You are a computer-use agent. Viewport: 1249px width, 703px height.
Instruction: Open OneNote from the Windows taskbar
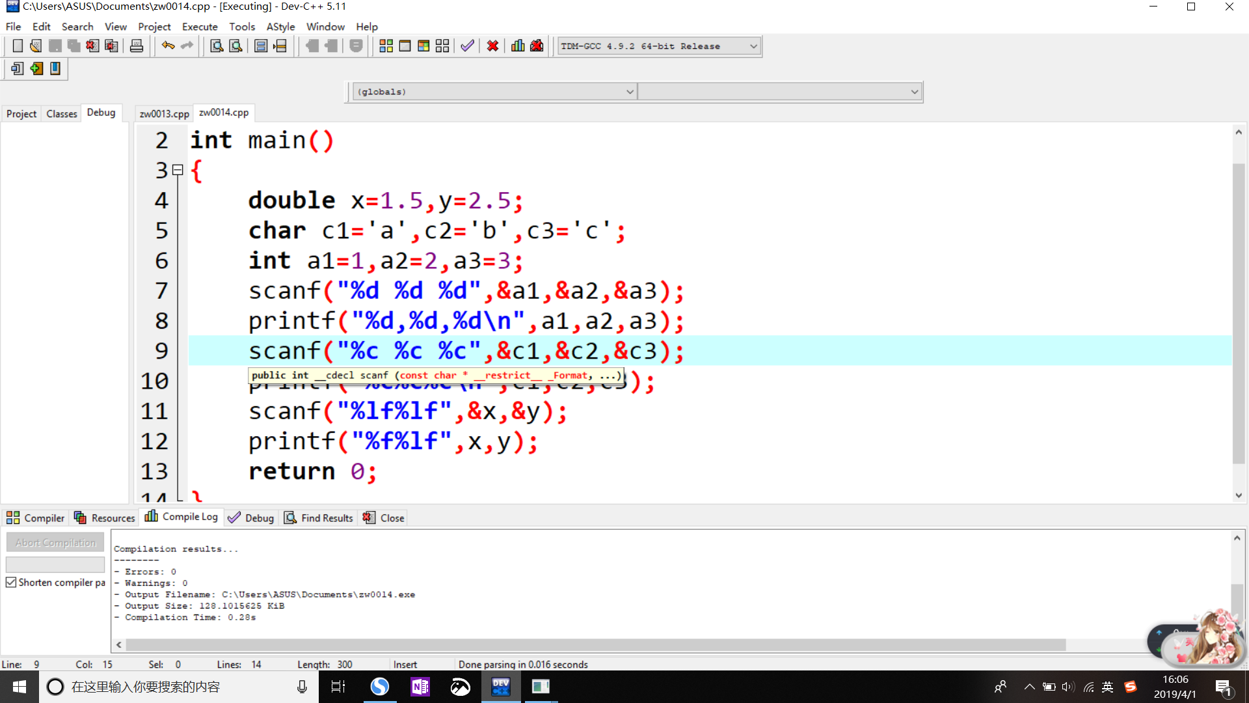(420, 687)
